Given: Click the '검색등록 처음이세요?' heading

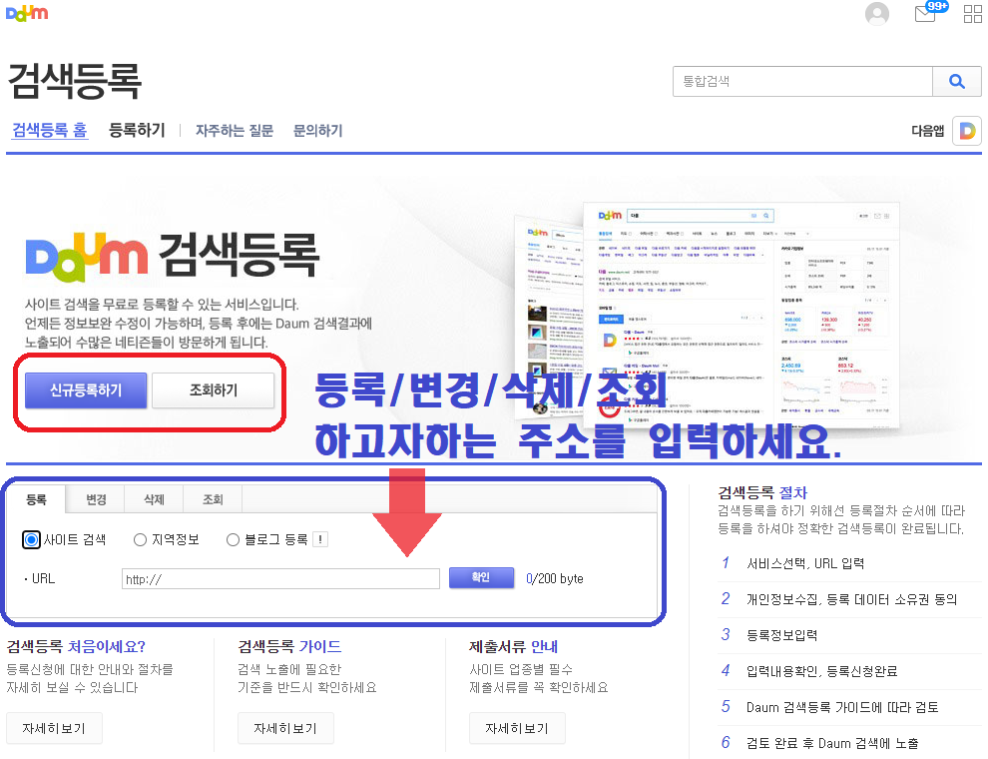Looking at the screenshot, I should (x=76, y=646).
